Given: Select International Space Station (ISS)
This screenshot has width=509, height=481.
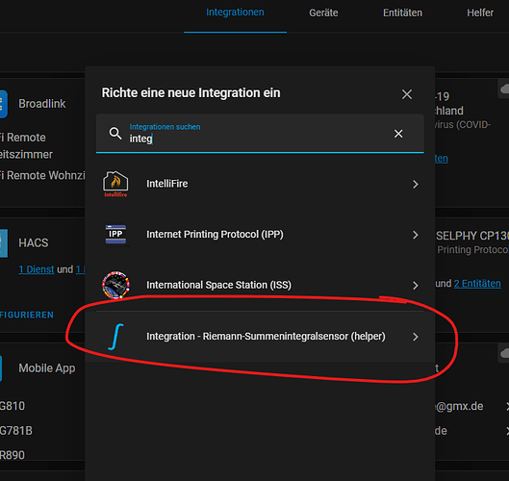Looking at the screenshot, I should pos(260,286).
